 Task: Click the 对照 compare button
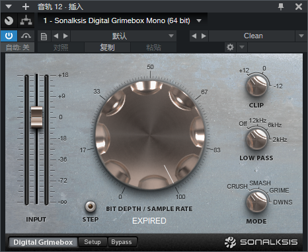[61, 47]
